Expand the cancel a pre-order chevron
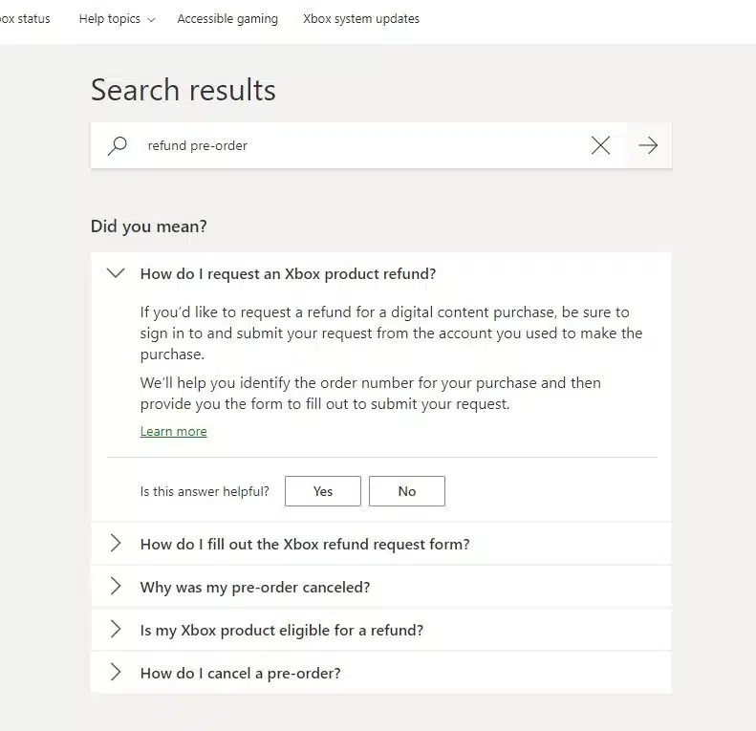This screenshot has width=756, height=731. (x=116, y=672)
